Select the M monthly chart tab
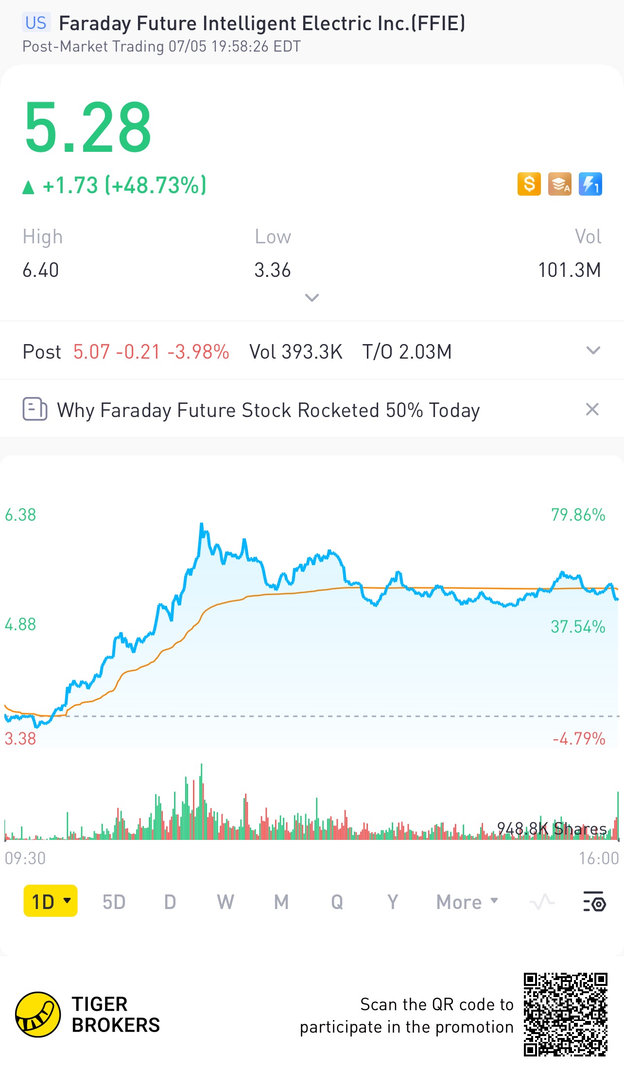The image size is (624, 1073). (281, 902)
